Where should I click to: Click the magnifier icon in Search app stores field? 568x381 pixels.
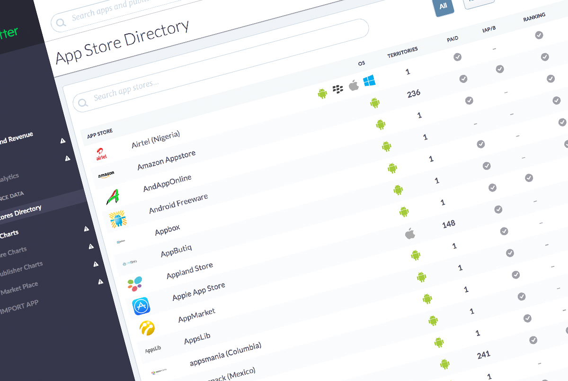click(83, 103)
